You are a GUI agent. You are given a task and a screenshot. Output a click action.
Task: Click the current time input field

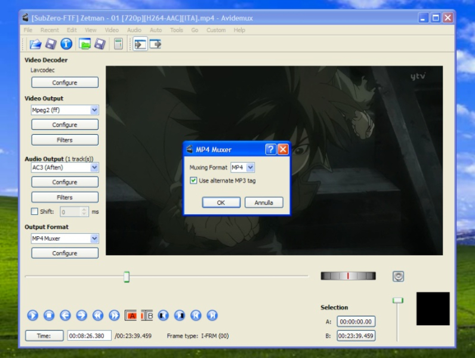(89, 336)
